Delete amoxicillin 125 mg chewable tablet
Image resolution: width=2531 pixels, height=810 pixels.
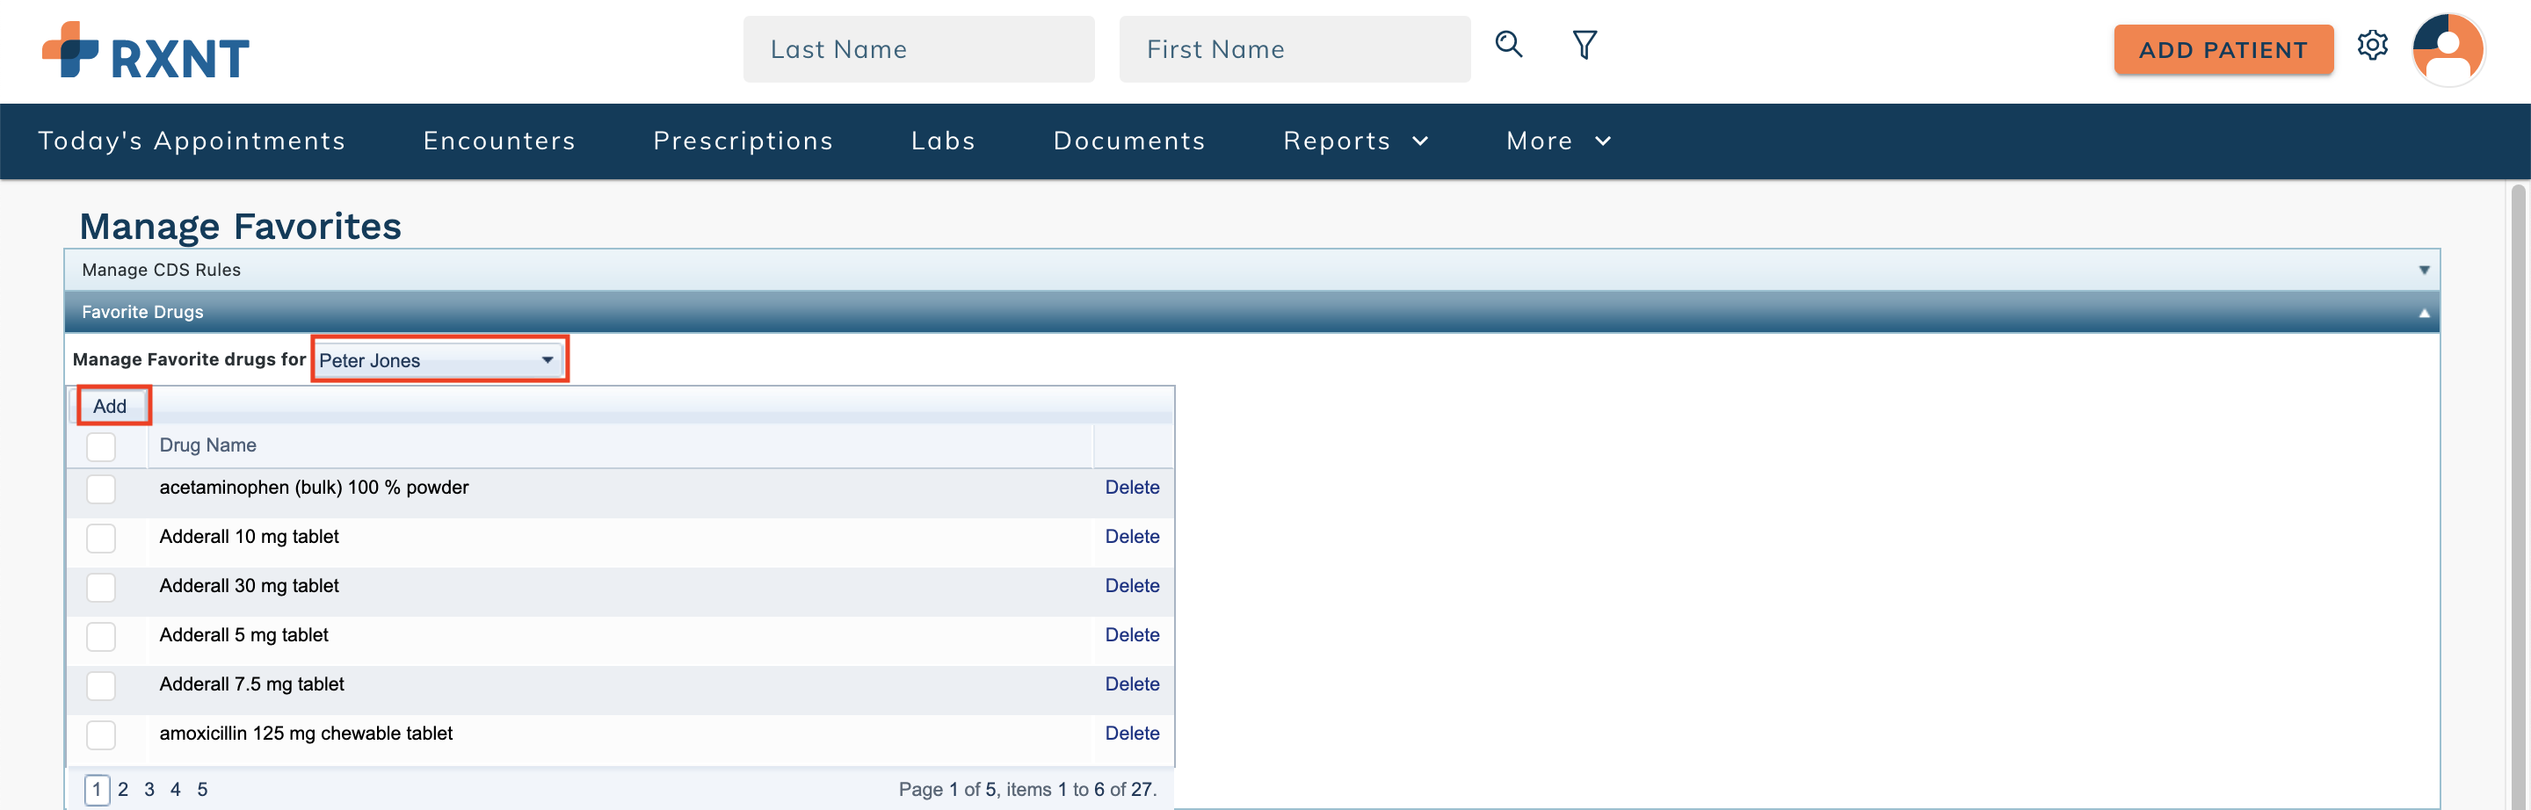coord(1132,734)
